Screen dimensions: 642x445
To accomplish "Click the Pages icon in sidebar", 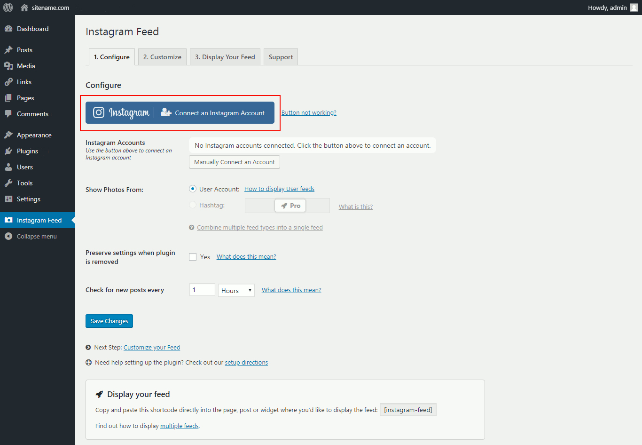I will click(x=8, y=98).
